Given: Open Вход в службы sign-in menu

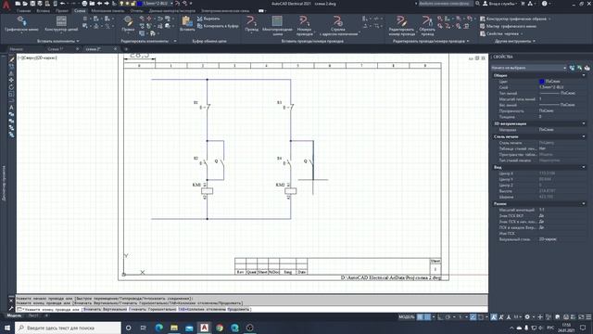Looking at the screenshot, I should point(499,4).
